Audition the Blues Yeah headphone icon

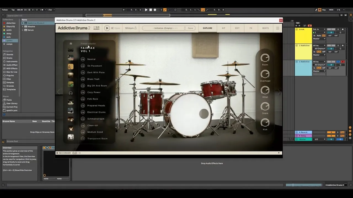pyautogui.click(x=83, y=79)
